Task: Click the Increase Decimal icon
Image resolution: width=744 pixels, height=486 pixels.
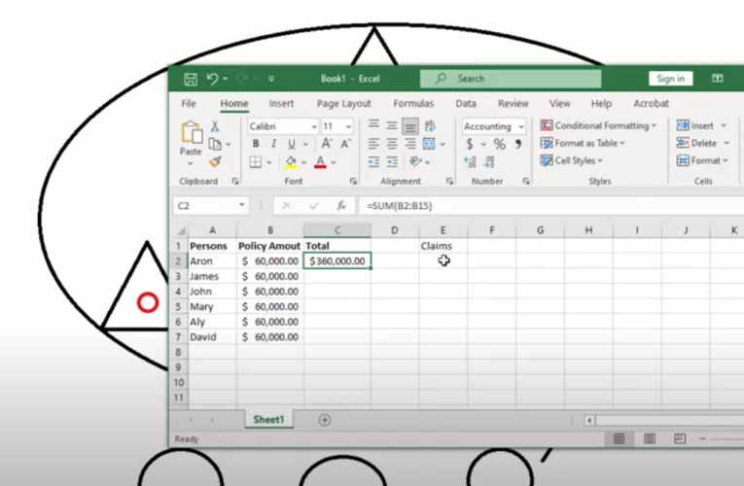Action: pos(470,162)
